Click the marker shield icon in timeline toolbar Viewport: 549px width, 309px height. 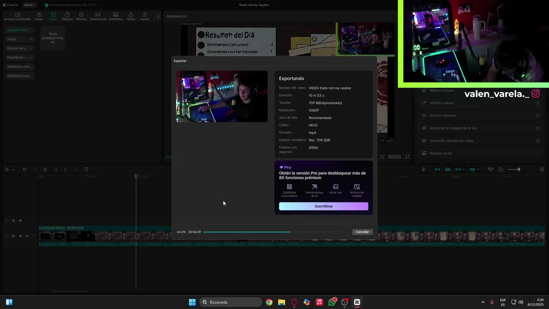point(86,170)
